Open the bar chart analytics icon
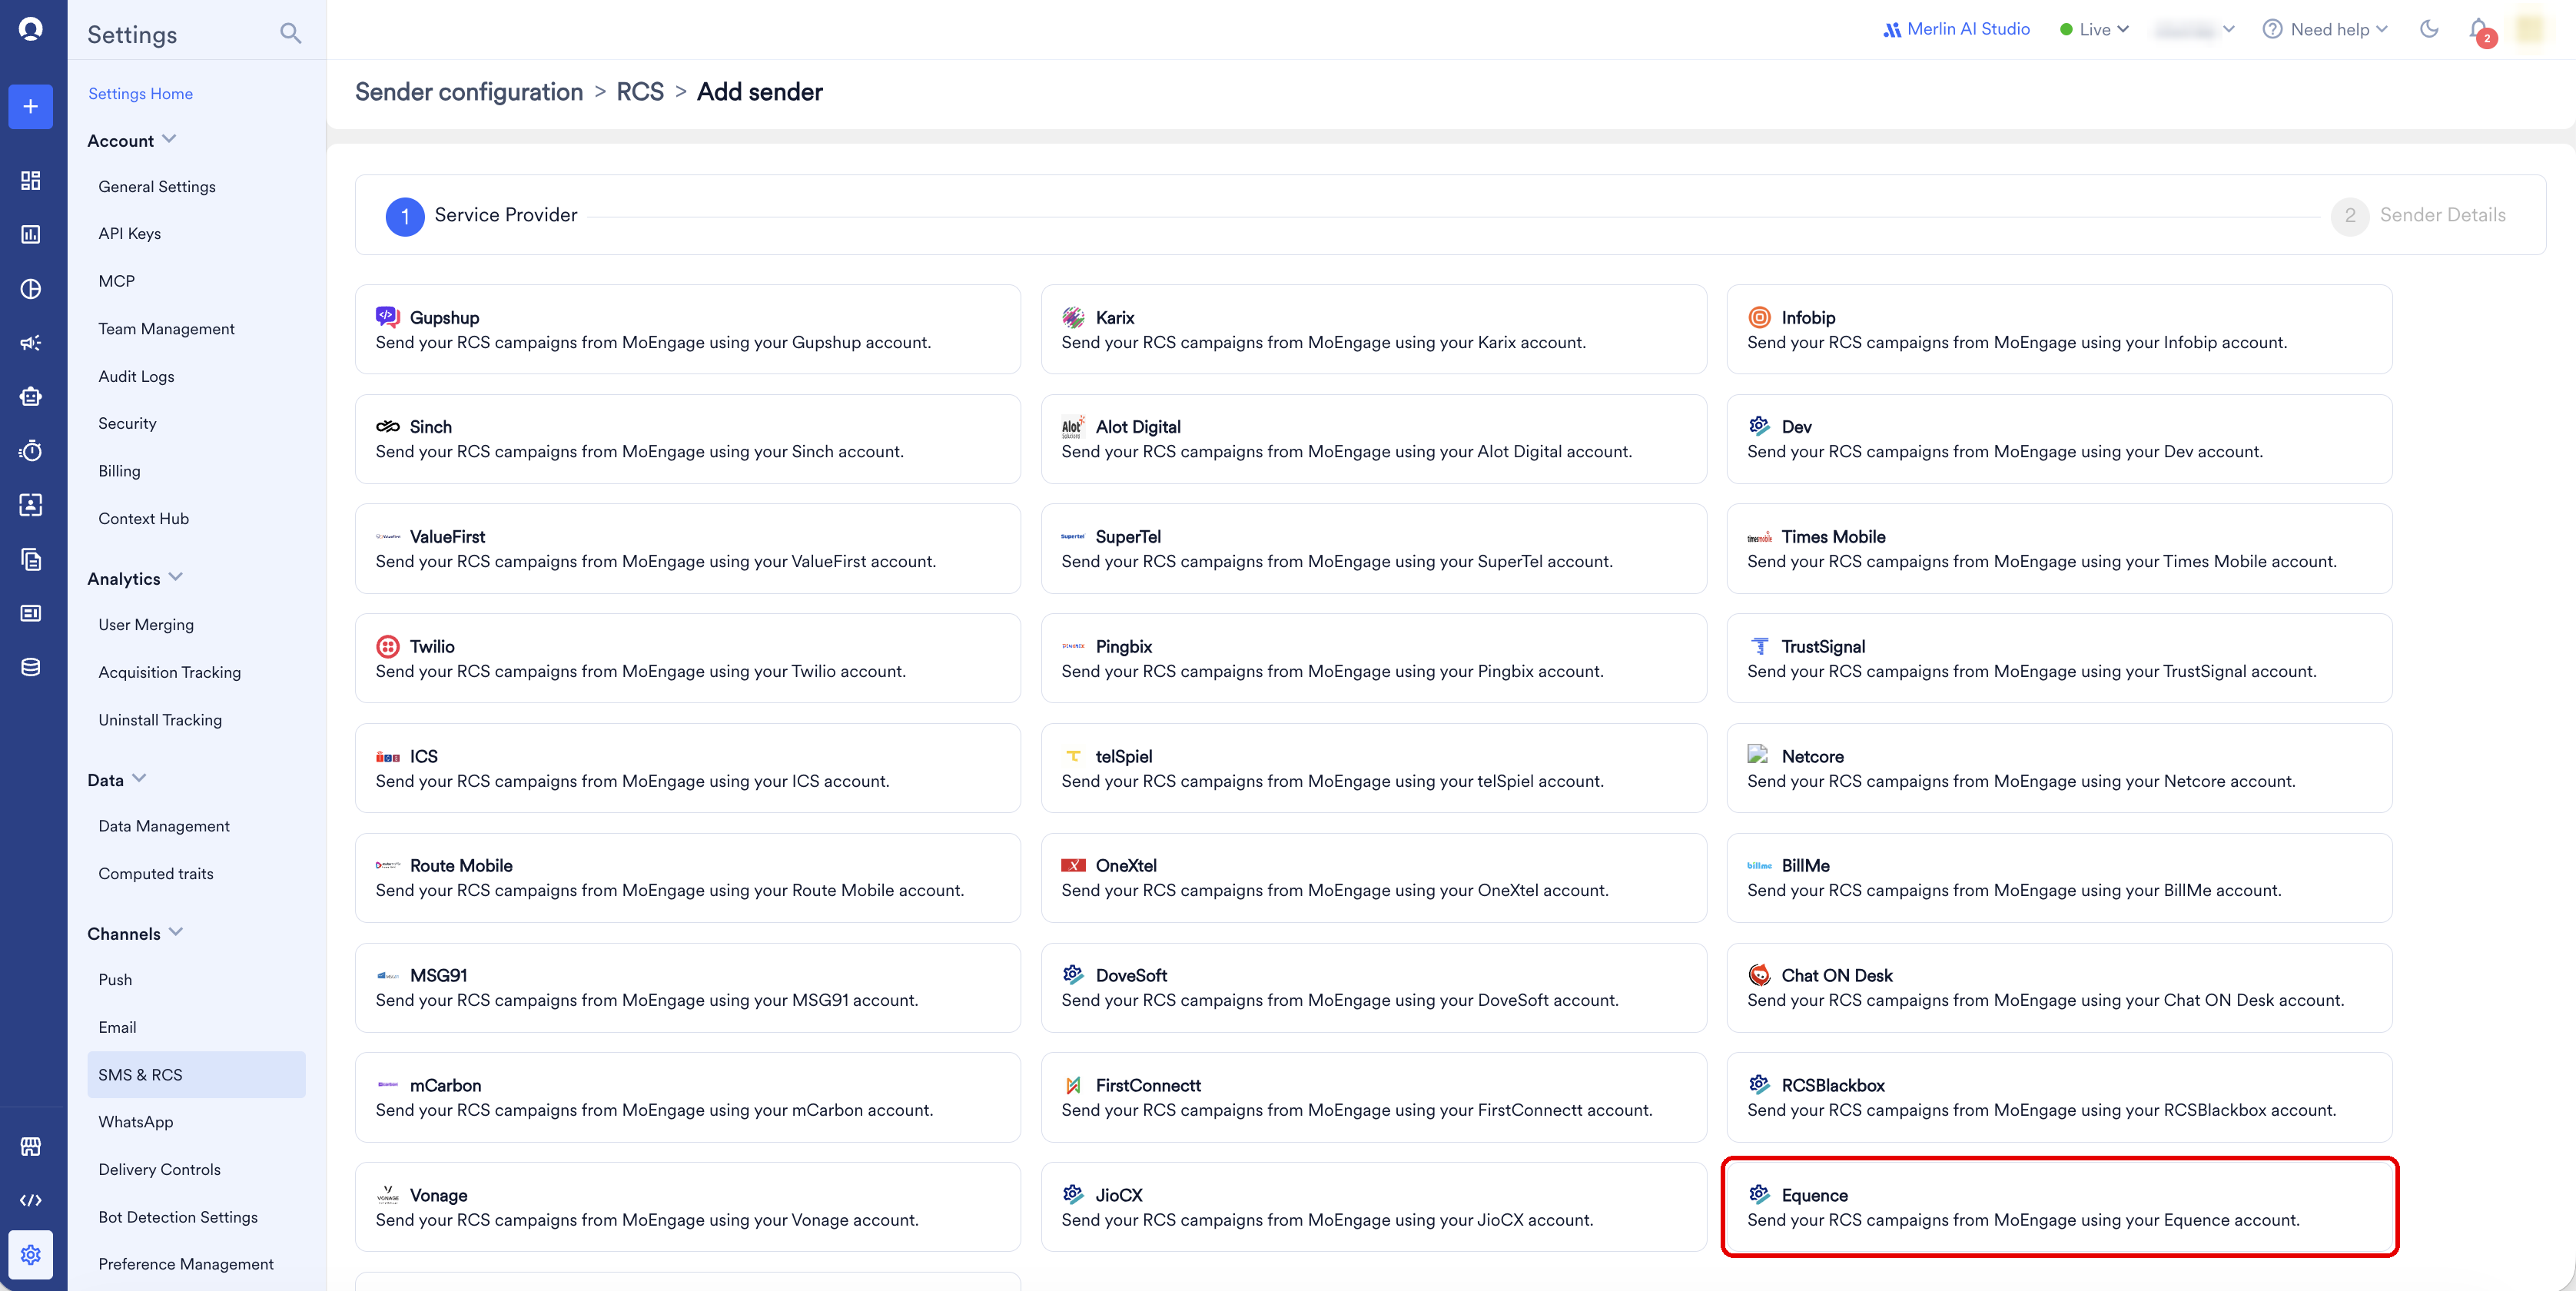The image size is (2576, 1291). (x=31, y=234)
